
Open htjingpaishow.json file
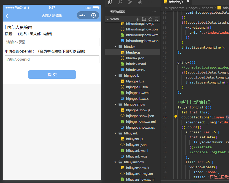(133, 116)
